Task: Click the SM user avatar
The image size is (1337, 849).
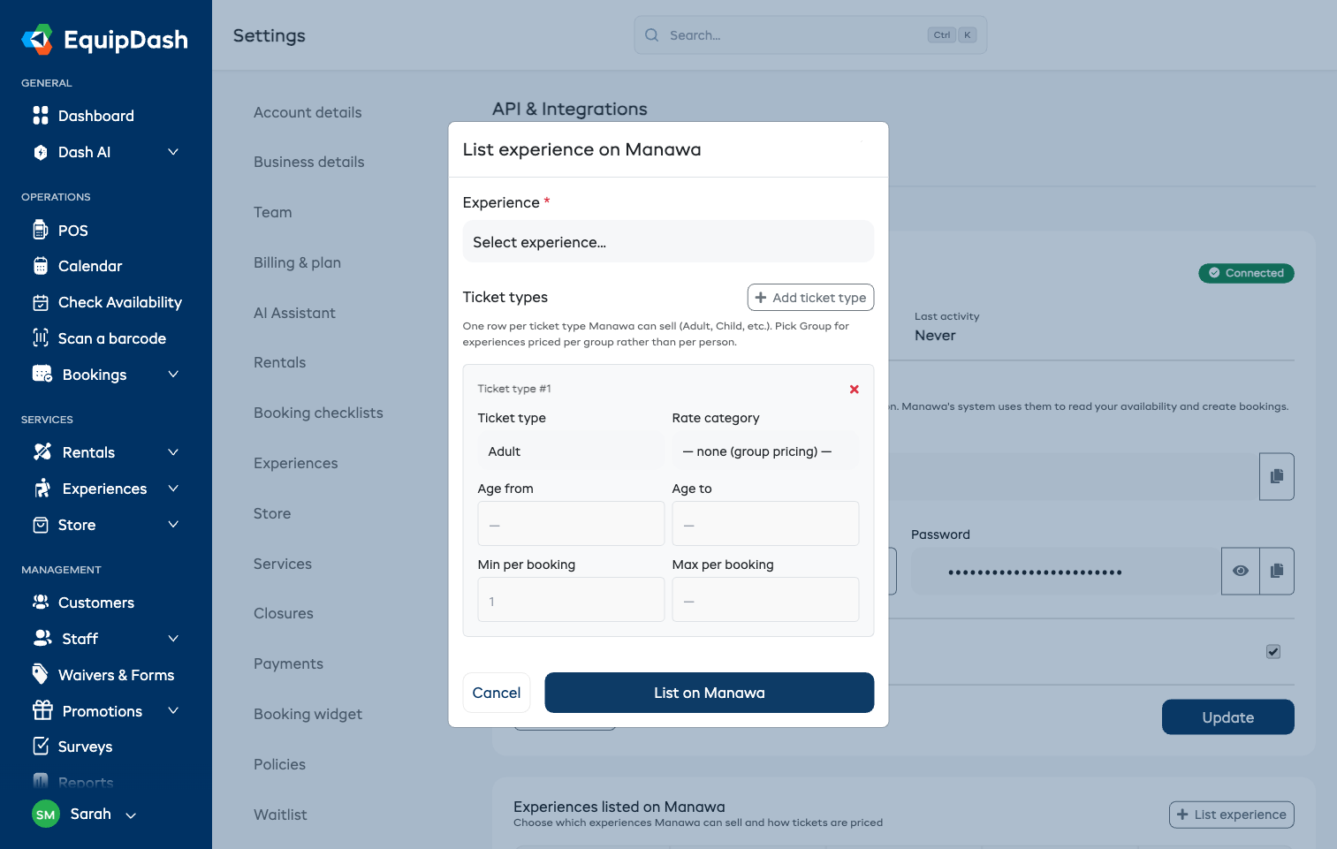Action: click(x=46, y=814)
